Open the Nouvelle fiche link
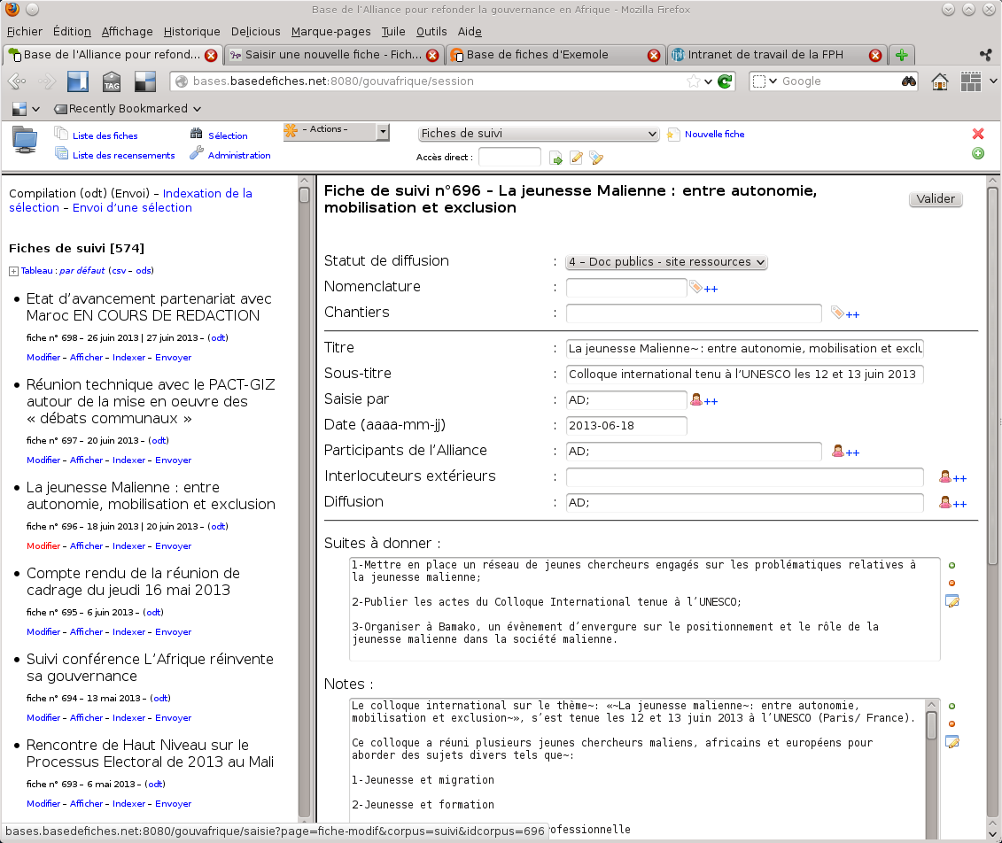The height and width of the screenshot is (843, 1002). click(x=714, y=134)
